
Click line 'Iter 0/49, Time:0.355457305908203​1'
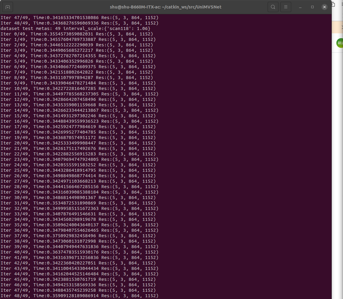(x=77, y=34)
